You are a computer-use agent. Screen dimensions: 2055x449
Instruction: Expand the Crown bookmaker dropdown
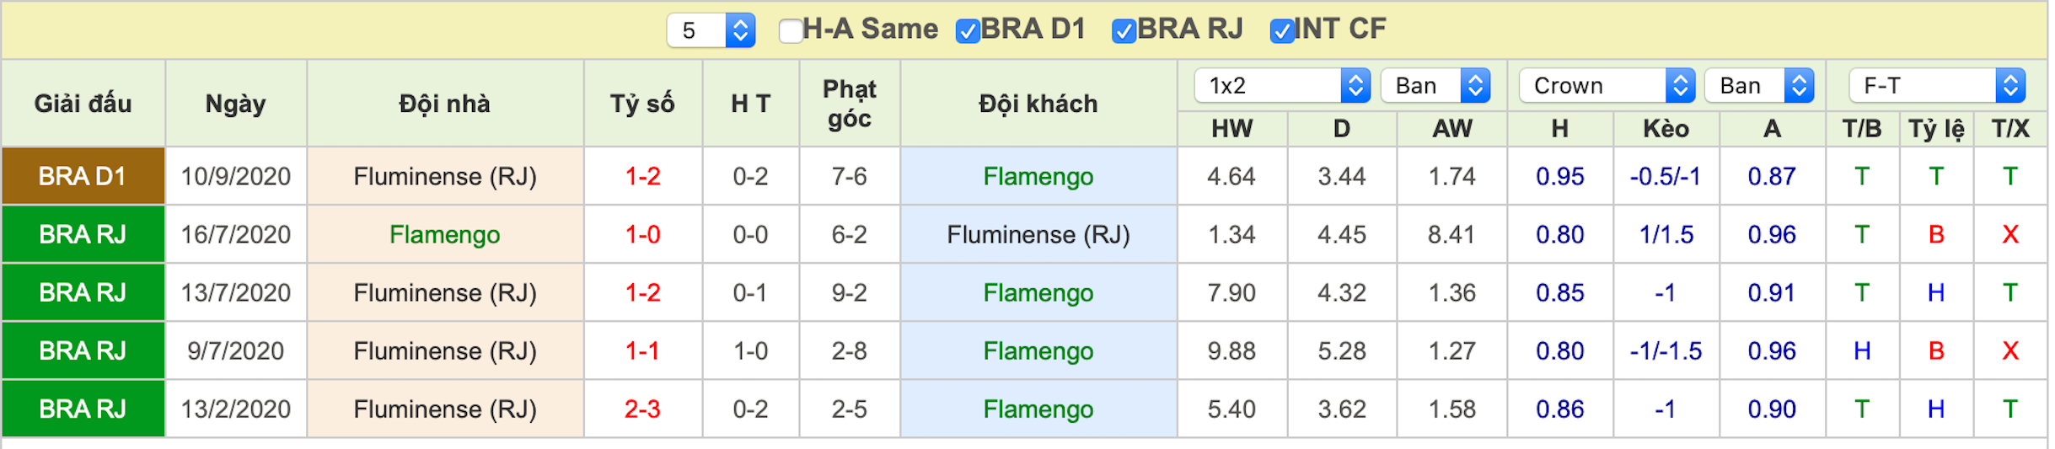point(1607,85)
